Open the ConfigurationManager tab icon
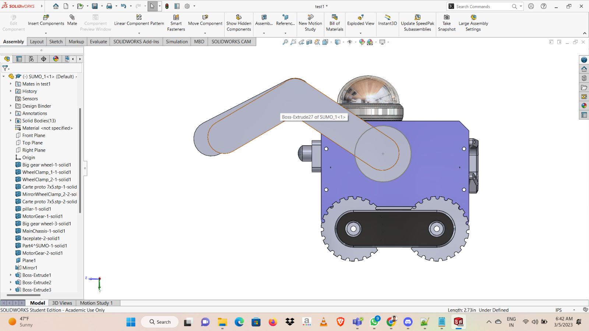Image resolution: width=589 pixels, height=331 pixels. [31, 59]
